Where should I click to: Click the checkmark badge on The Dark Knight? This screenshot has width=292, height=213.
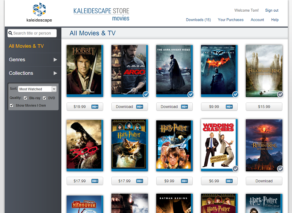[x=235, y=94]
